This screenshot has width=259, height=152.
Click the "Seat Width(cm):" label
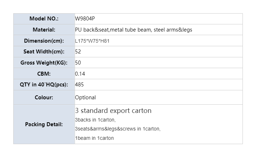tap(44, 52)
